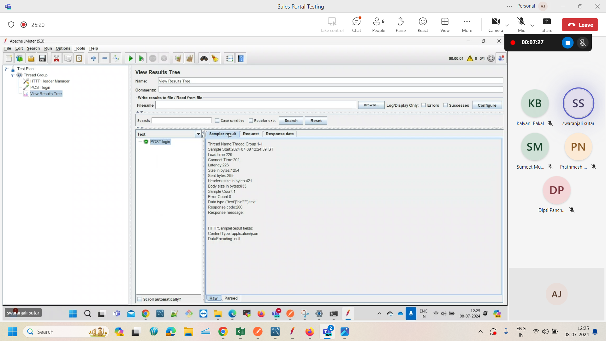The height and width of the screenshot is (341, 606).
Task: Toggle the Successes checkbox
Action: [445, 105]
